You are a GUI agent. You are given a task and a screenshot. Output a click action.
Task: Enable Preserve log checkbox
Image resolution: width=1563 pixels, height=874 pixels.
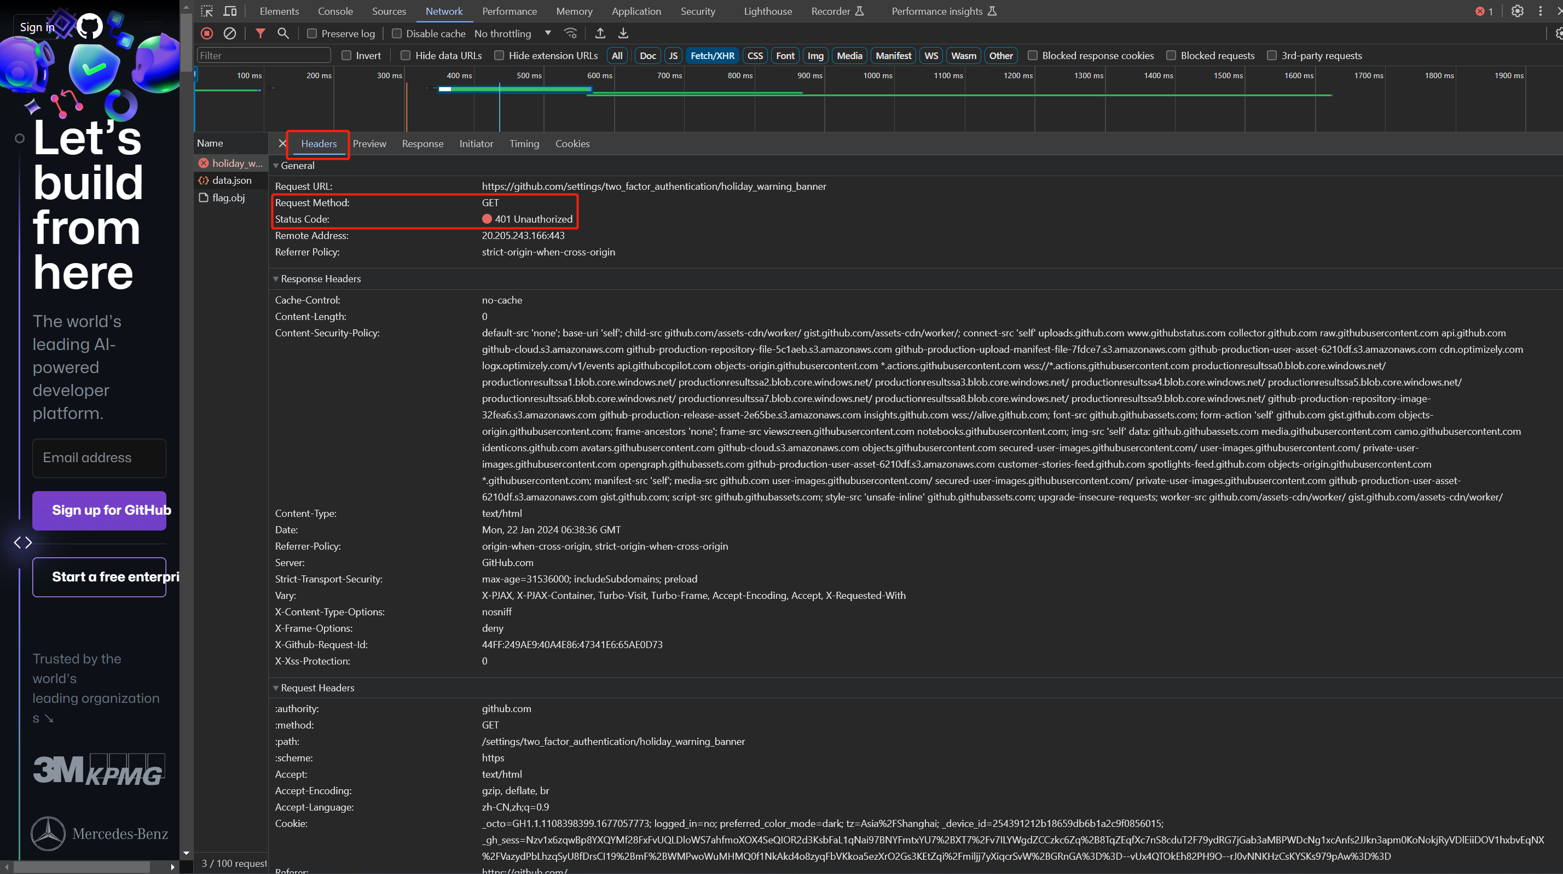[312, 33]
